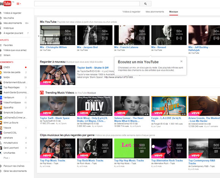Click the Gerd Leonhard channel icon
This screenshot has width=220, height=178.
[1, 148]
